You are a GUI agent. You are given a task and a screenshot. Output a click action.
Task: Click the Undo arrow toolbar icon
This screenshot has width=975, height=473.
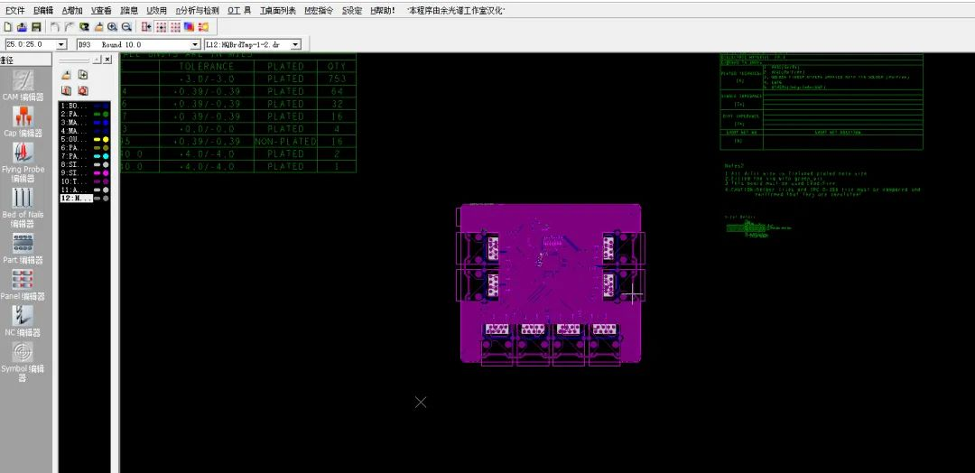pyautogui.click(x=55, y=27)
